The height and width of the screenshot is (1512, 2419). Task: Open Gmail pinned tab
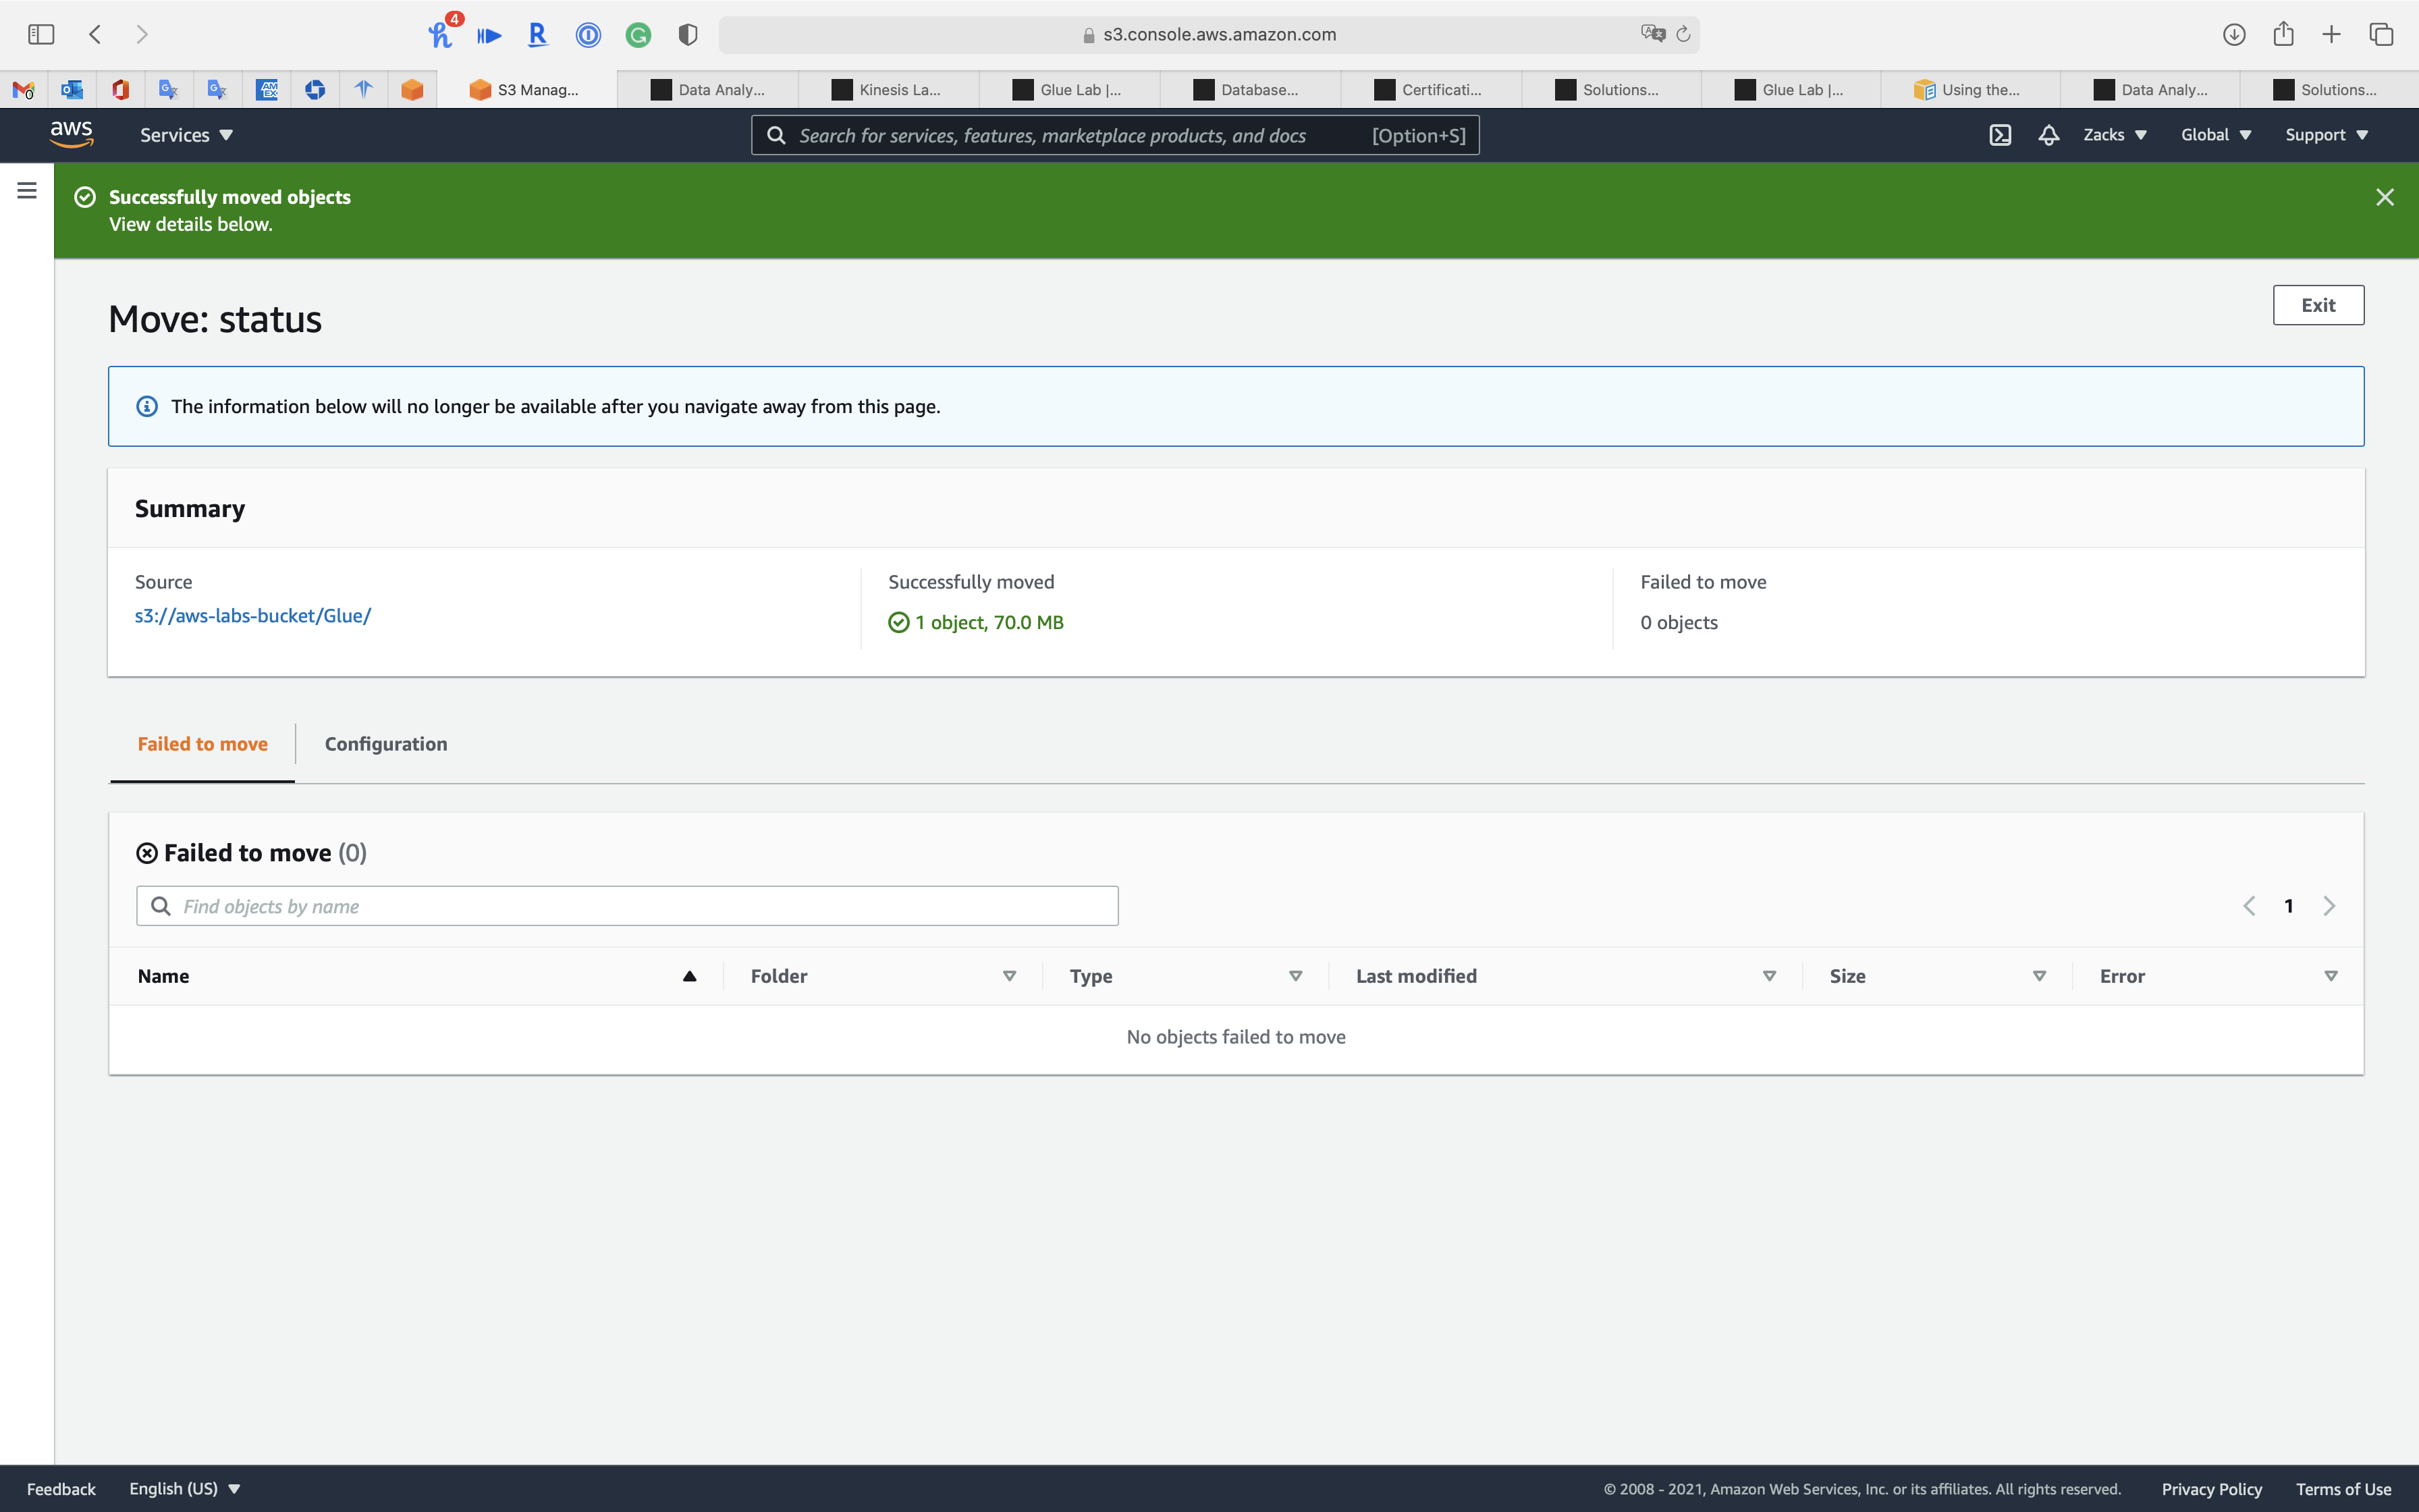24,90
